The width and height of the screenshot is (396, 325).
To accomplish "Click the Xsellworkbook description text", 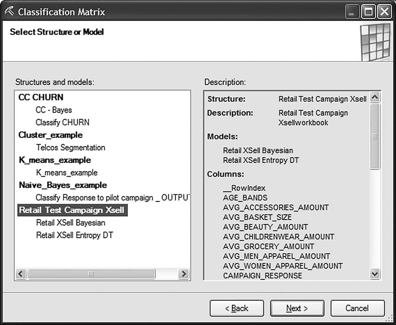I will pos(303,123).
